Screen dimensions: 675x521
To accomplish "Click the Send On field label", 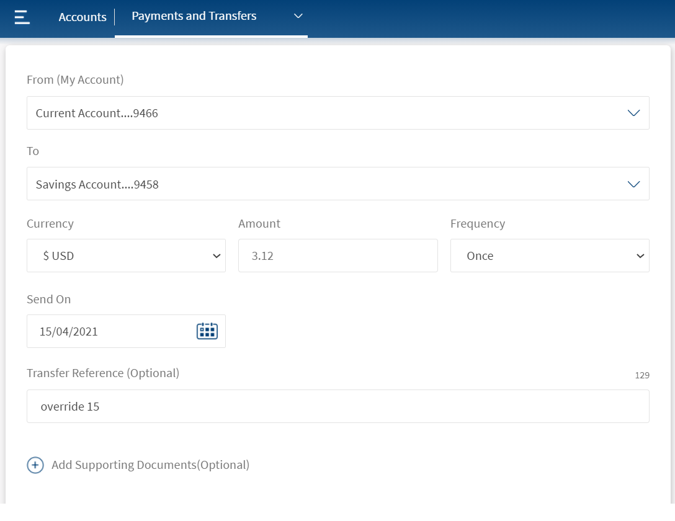I will click(x=49, y=299).
